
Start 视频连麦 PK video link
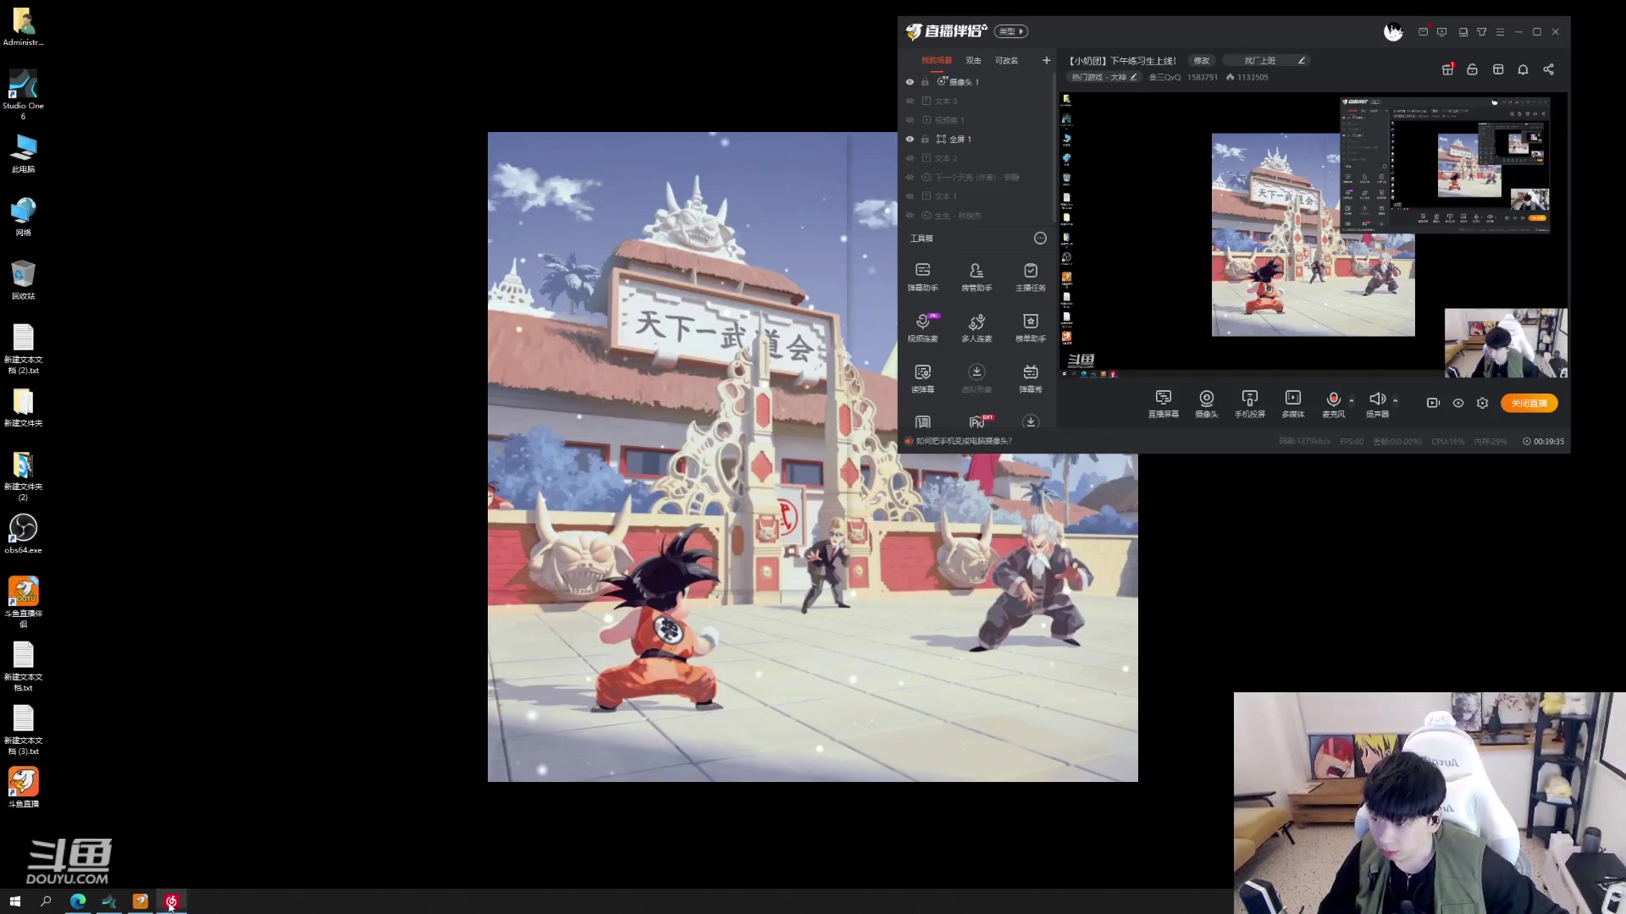click(922, 327)
